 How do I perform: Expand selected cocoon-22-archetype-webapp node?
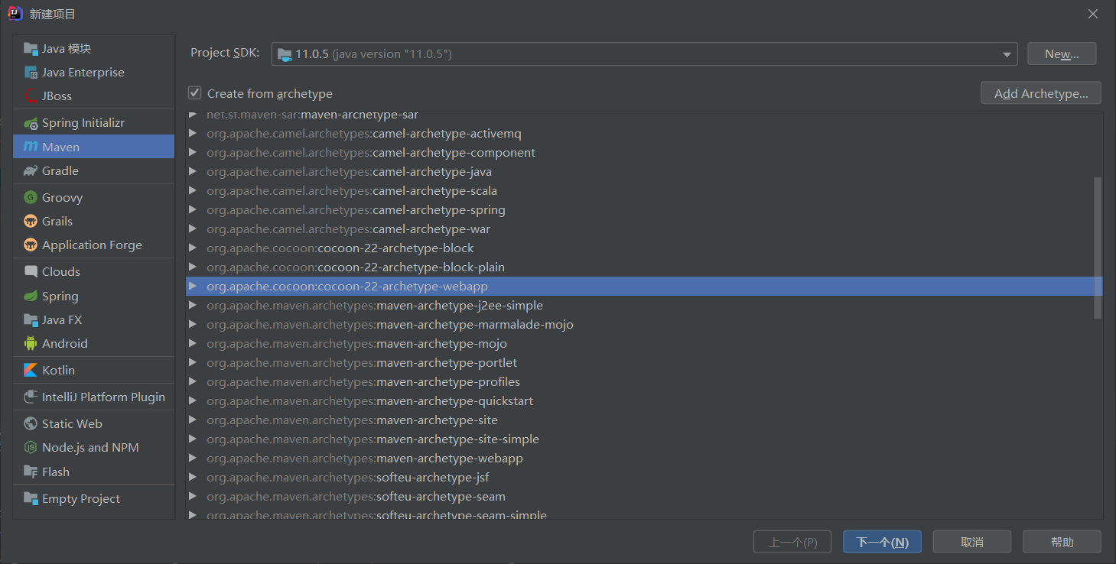(x=193, y=287)
